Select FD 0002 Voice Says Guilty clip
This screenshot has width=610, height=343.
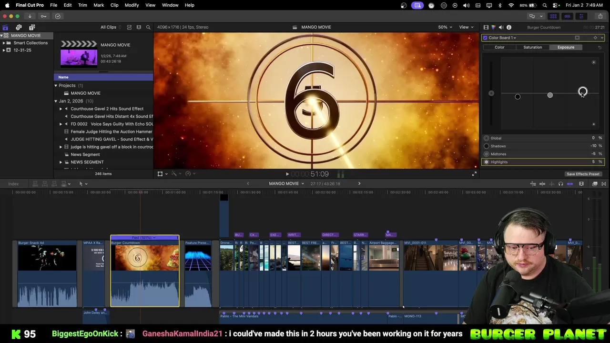[x=112, y=124]
